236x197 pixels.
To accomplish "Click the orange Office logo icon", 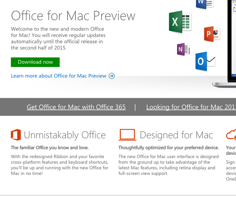I will pos(16,135).
